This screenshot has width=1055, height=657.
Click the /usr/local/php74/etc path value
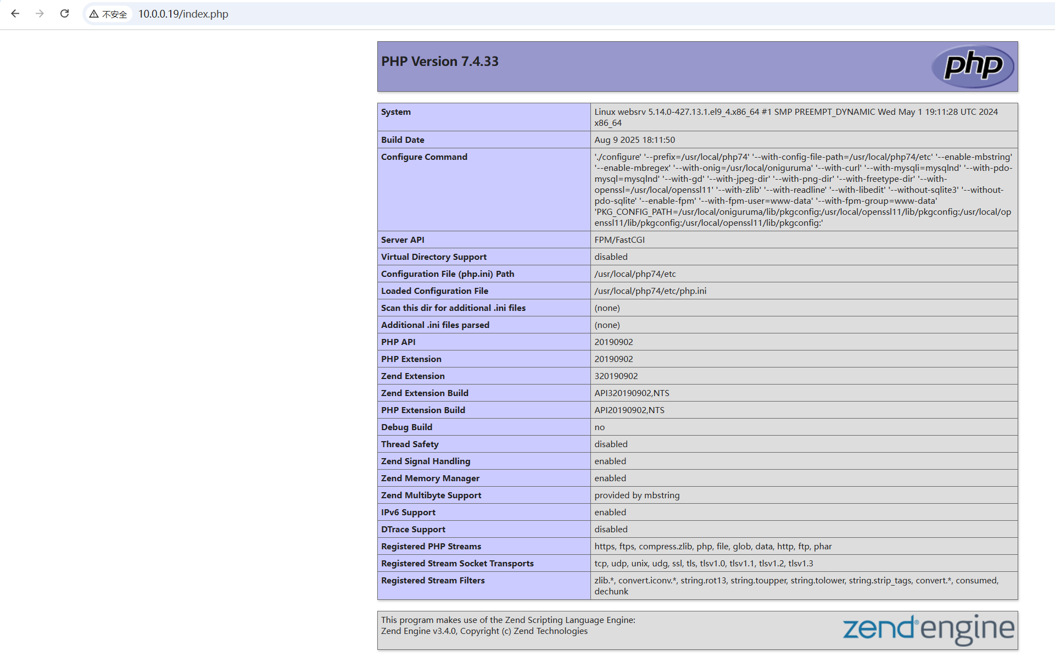tap(635, 274)
